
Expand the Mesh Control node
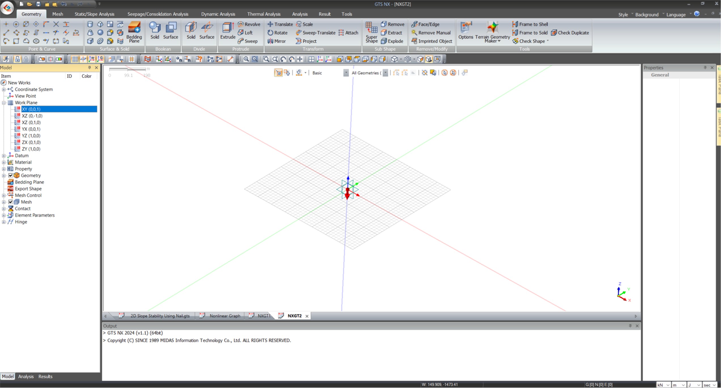point(4,195)
